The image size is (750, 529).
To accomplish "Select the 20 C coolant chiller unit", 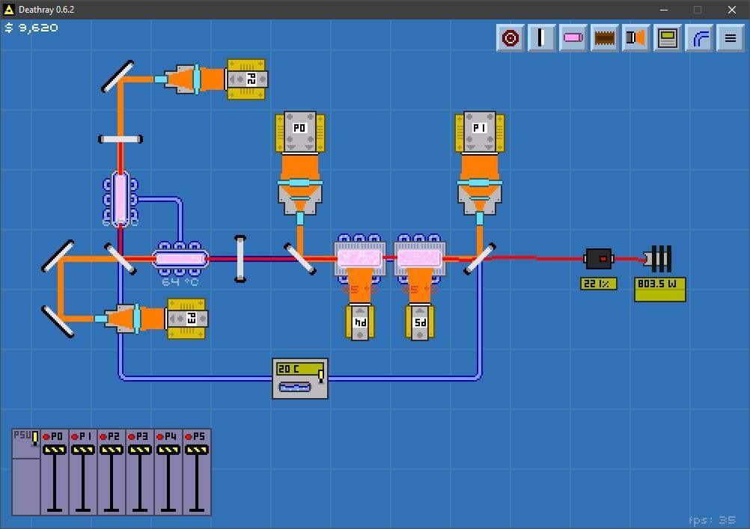I will point(300,379).
